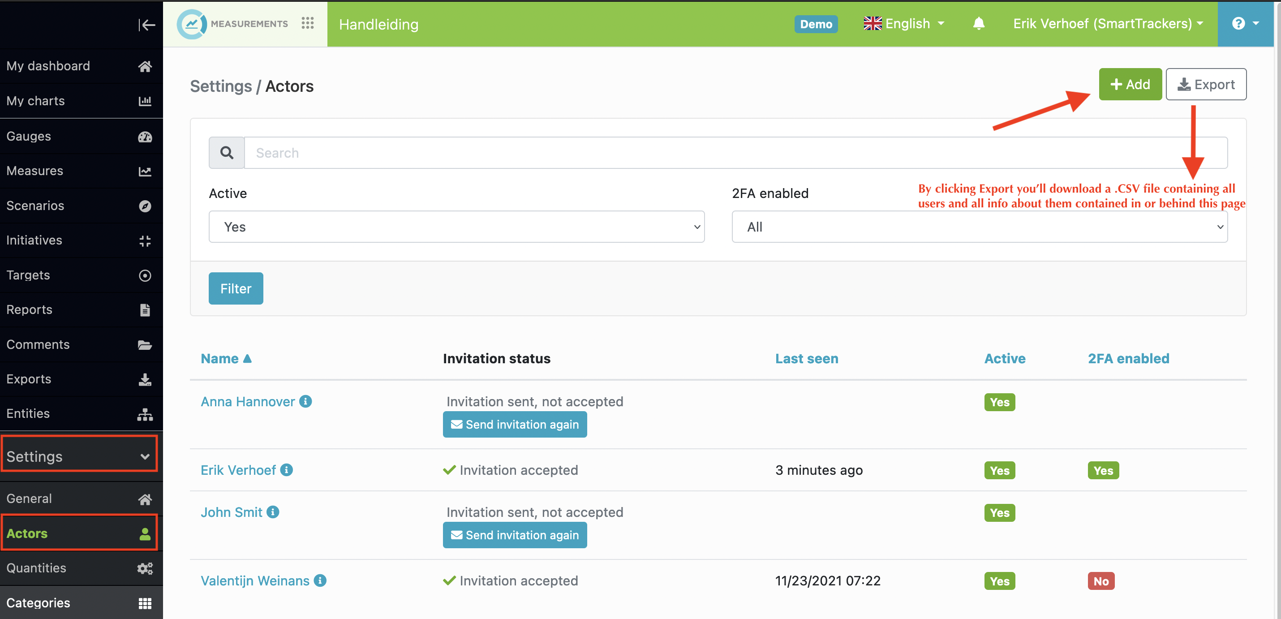
Task: Open My charts via the bar chart icon
Action: [x=145, y=100]
